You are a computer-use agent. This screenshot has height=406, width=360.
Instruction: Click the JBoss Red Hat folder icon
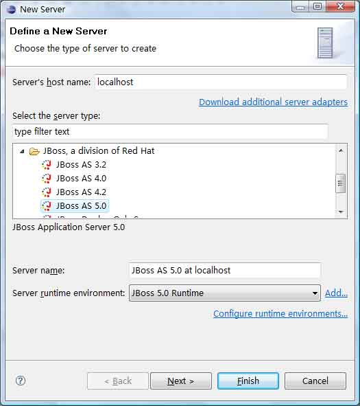(34, 151)
